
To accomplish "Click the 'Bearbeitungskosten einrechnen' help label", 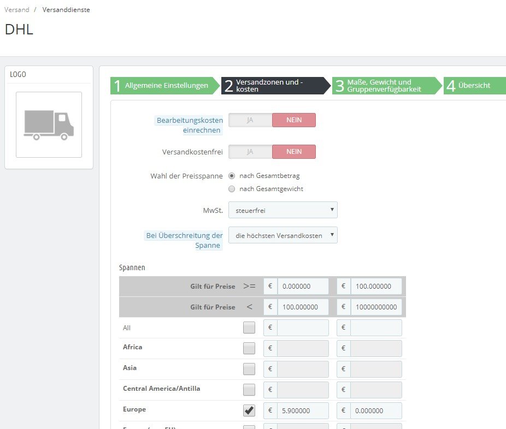I will click(190, 125).
